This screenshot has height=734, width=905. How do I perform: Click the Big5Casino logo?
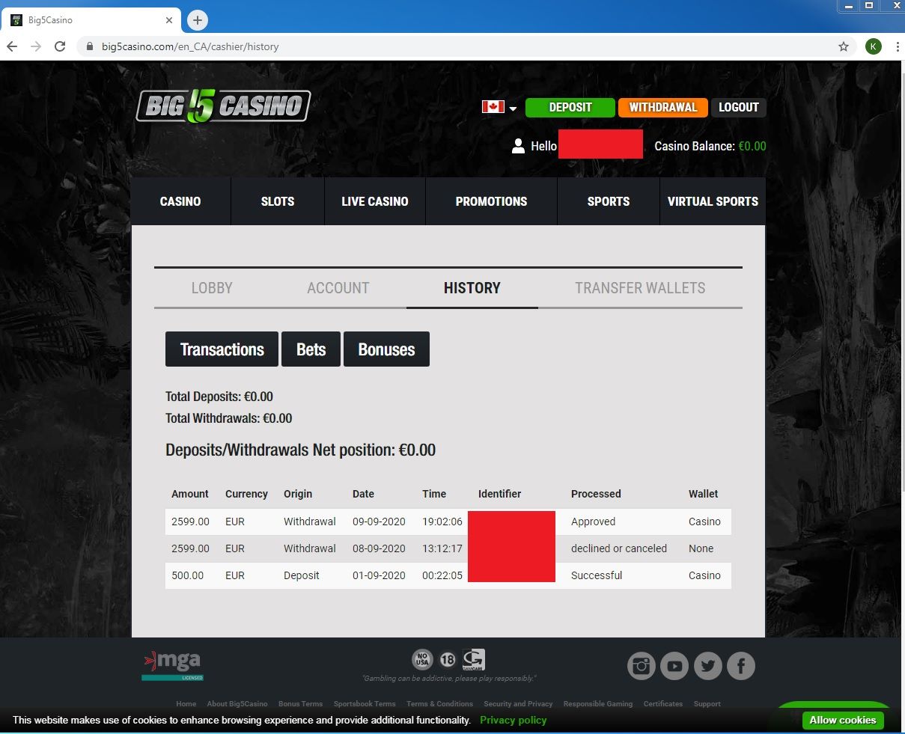click(x=223, y=105)
